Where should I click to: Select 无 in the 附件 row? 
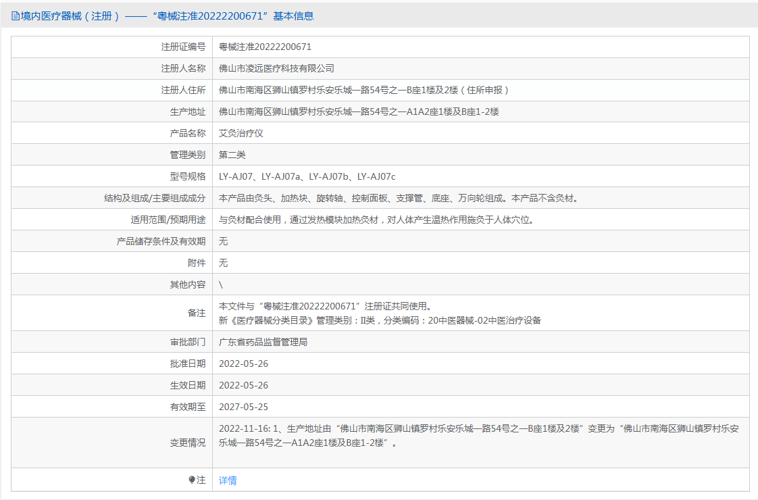tap(224, 263)
